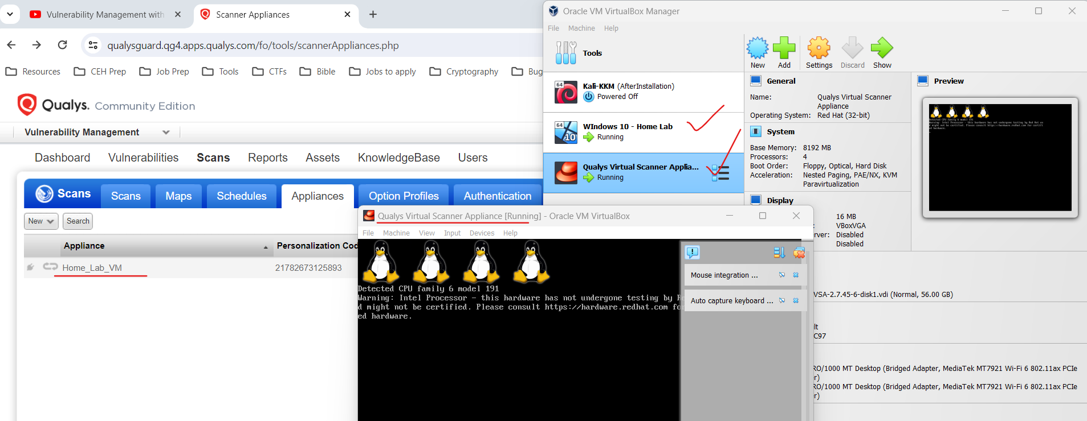1087x421 pixels.
Task: Open the Devices menu in the VM window
Action: (482, 233)
